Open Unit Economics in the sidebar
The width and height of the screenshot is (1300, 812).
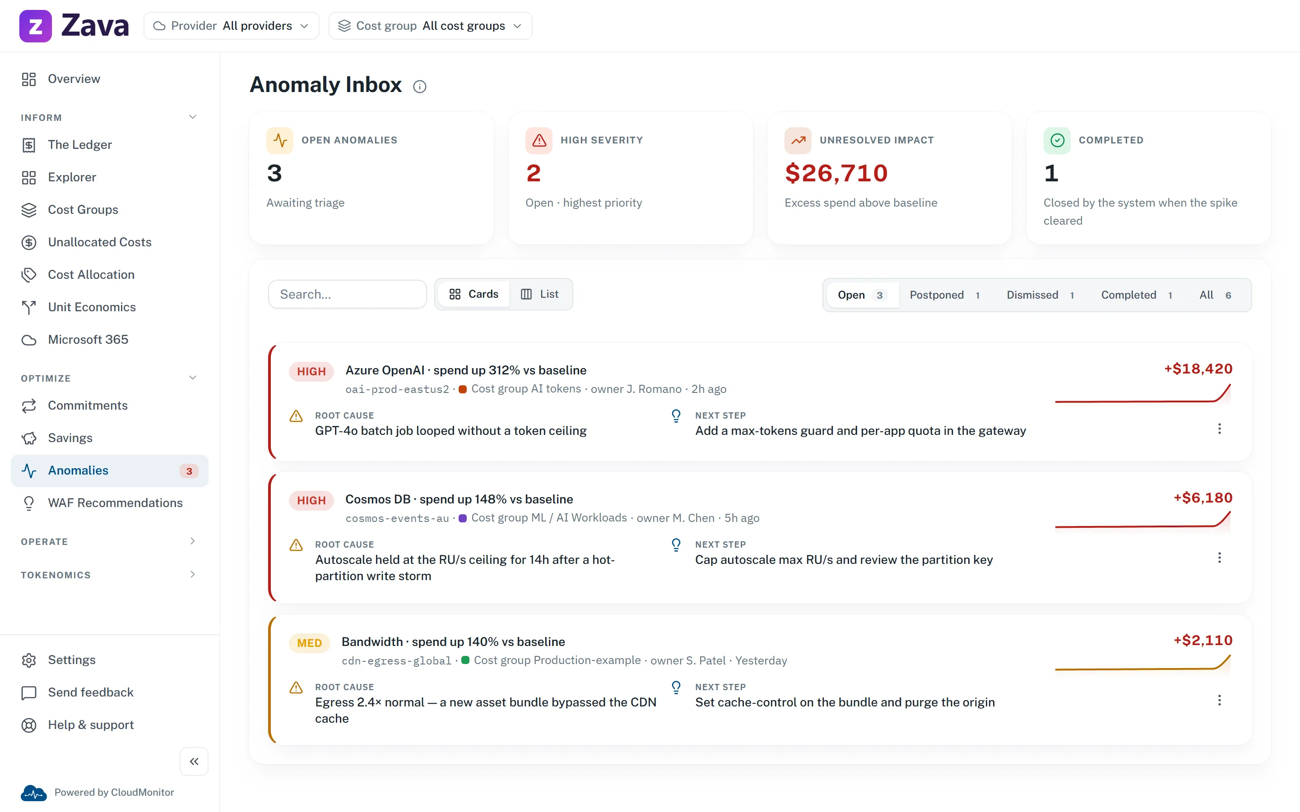point(110,307)
